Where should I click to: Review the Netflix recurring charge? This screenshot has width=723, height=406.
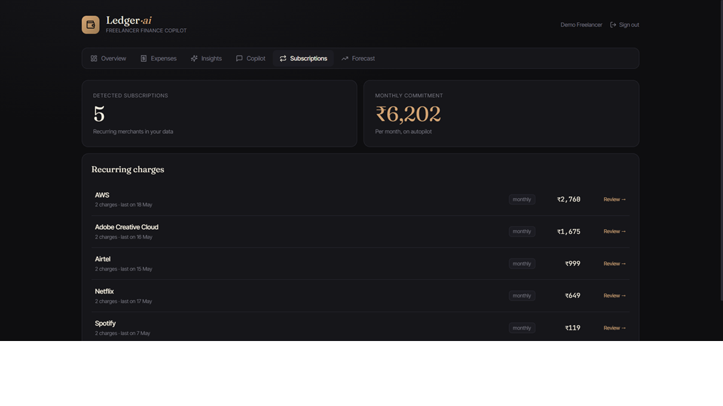(614, 295)
